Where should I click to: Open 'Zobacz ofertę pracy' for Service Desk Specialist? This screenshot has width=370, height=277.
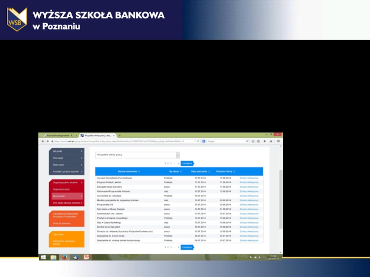coord(249,227)
